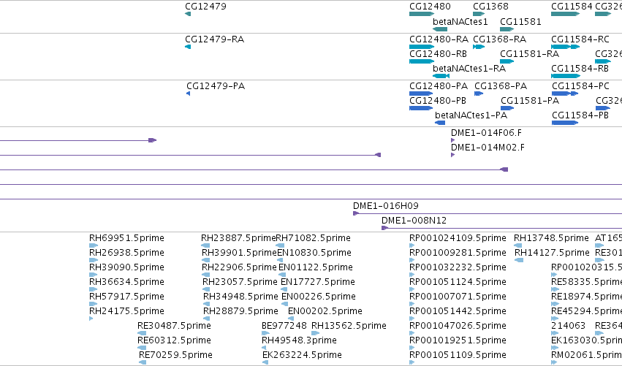The height and width of the screenshot is (366, 622).
Task: Select the RH14127.5prime EST label
Action: point(552,253)
